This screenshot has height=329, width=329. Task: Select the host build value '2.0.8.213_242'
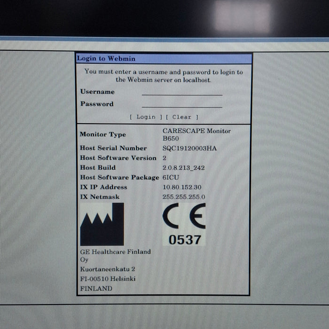[184, 168]
